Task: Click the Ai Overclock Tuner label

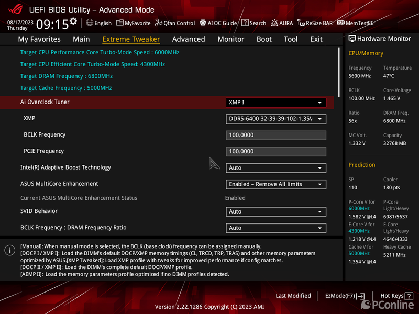Action: click(45, 102)
